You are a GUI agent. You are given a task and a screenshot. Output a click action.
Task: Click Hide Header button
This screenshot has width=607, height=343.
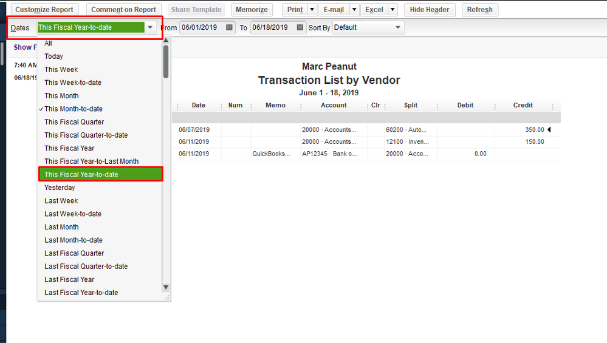430,10
